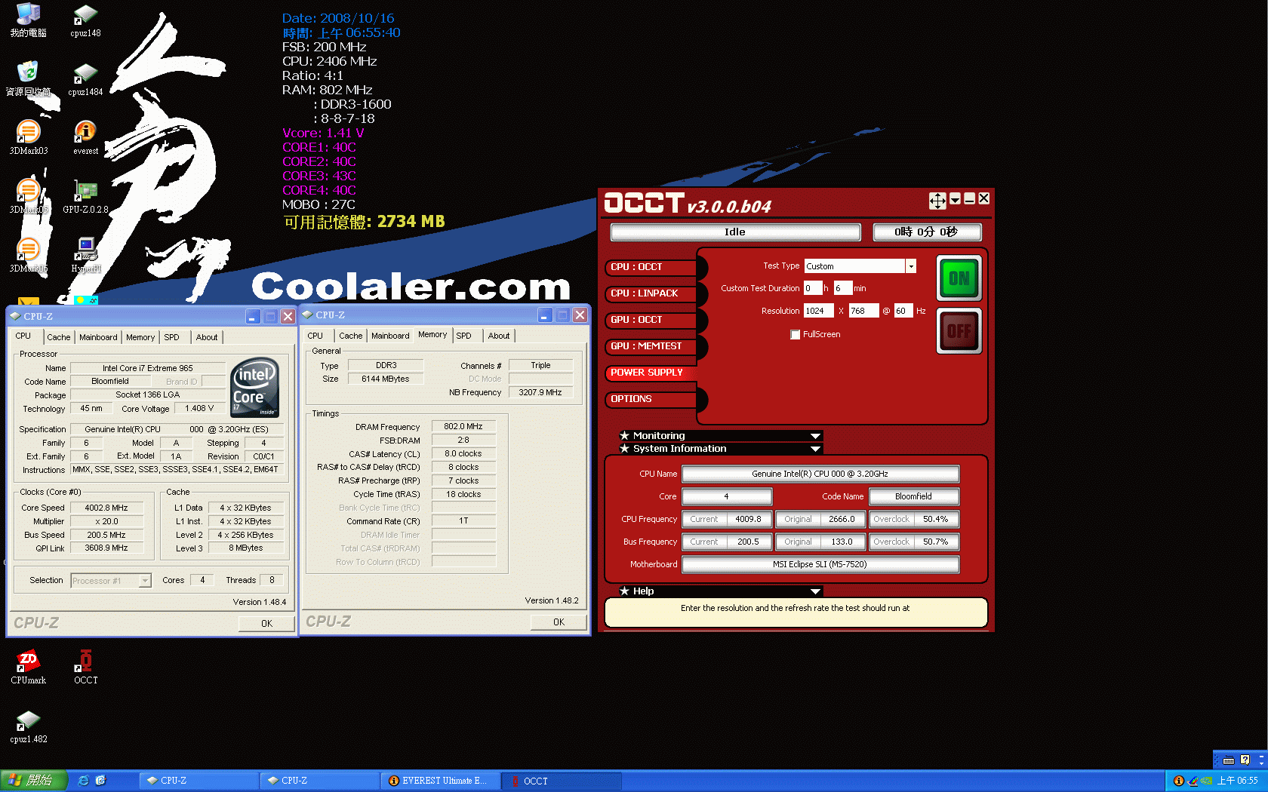Click the OCCT taskbar button

pyautogui.click(x=562, y=781)
